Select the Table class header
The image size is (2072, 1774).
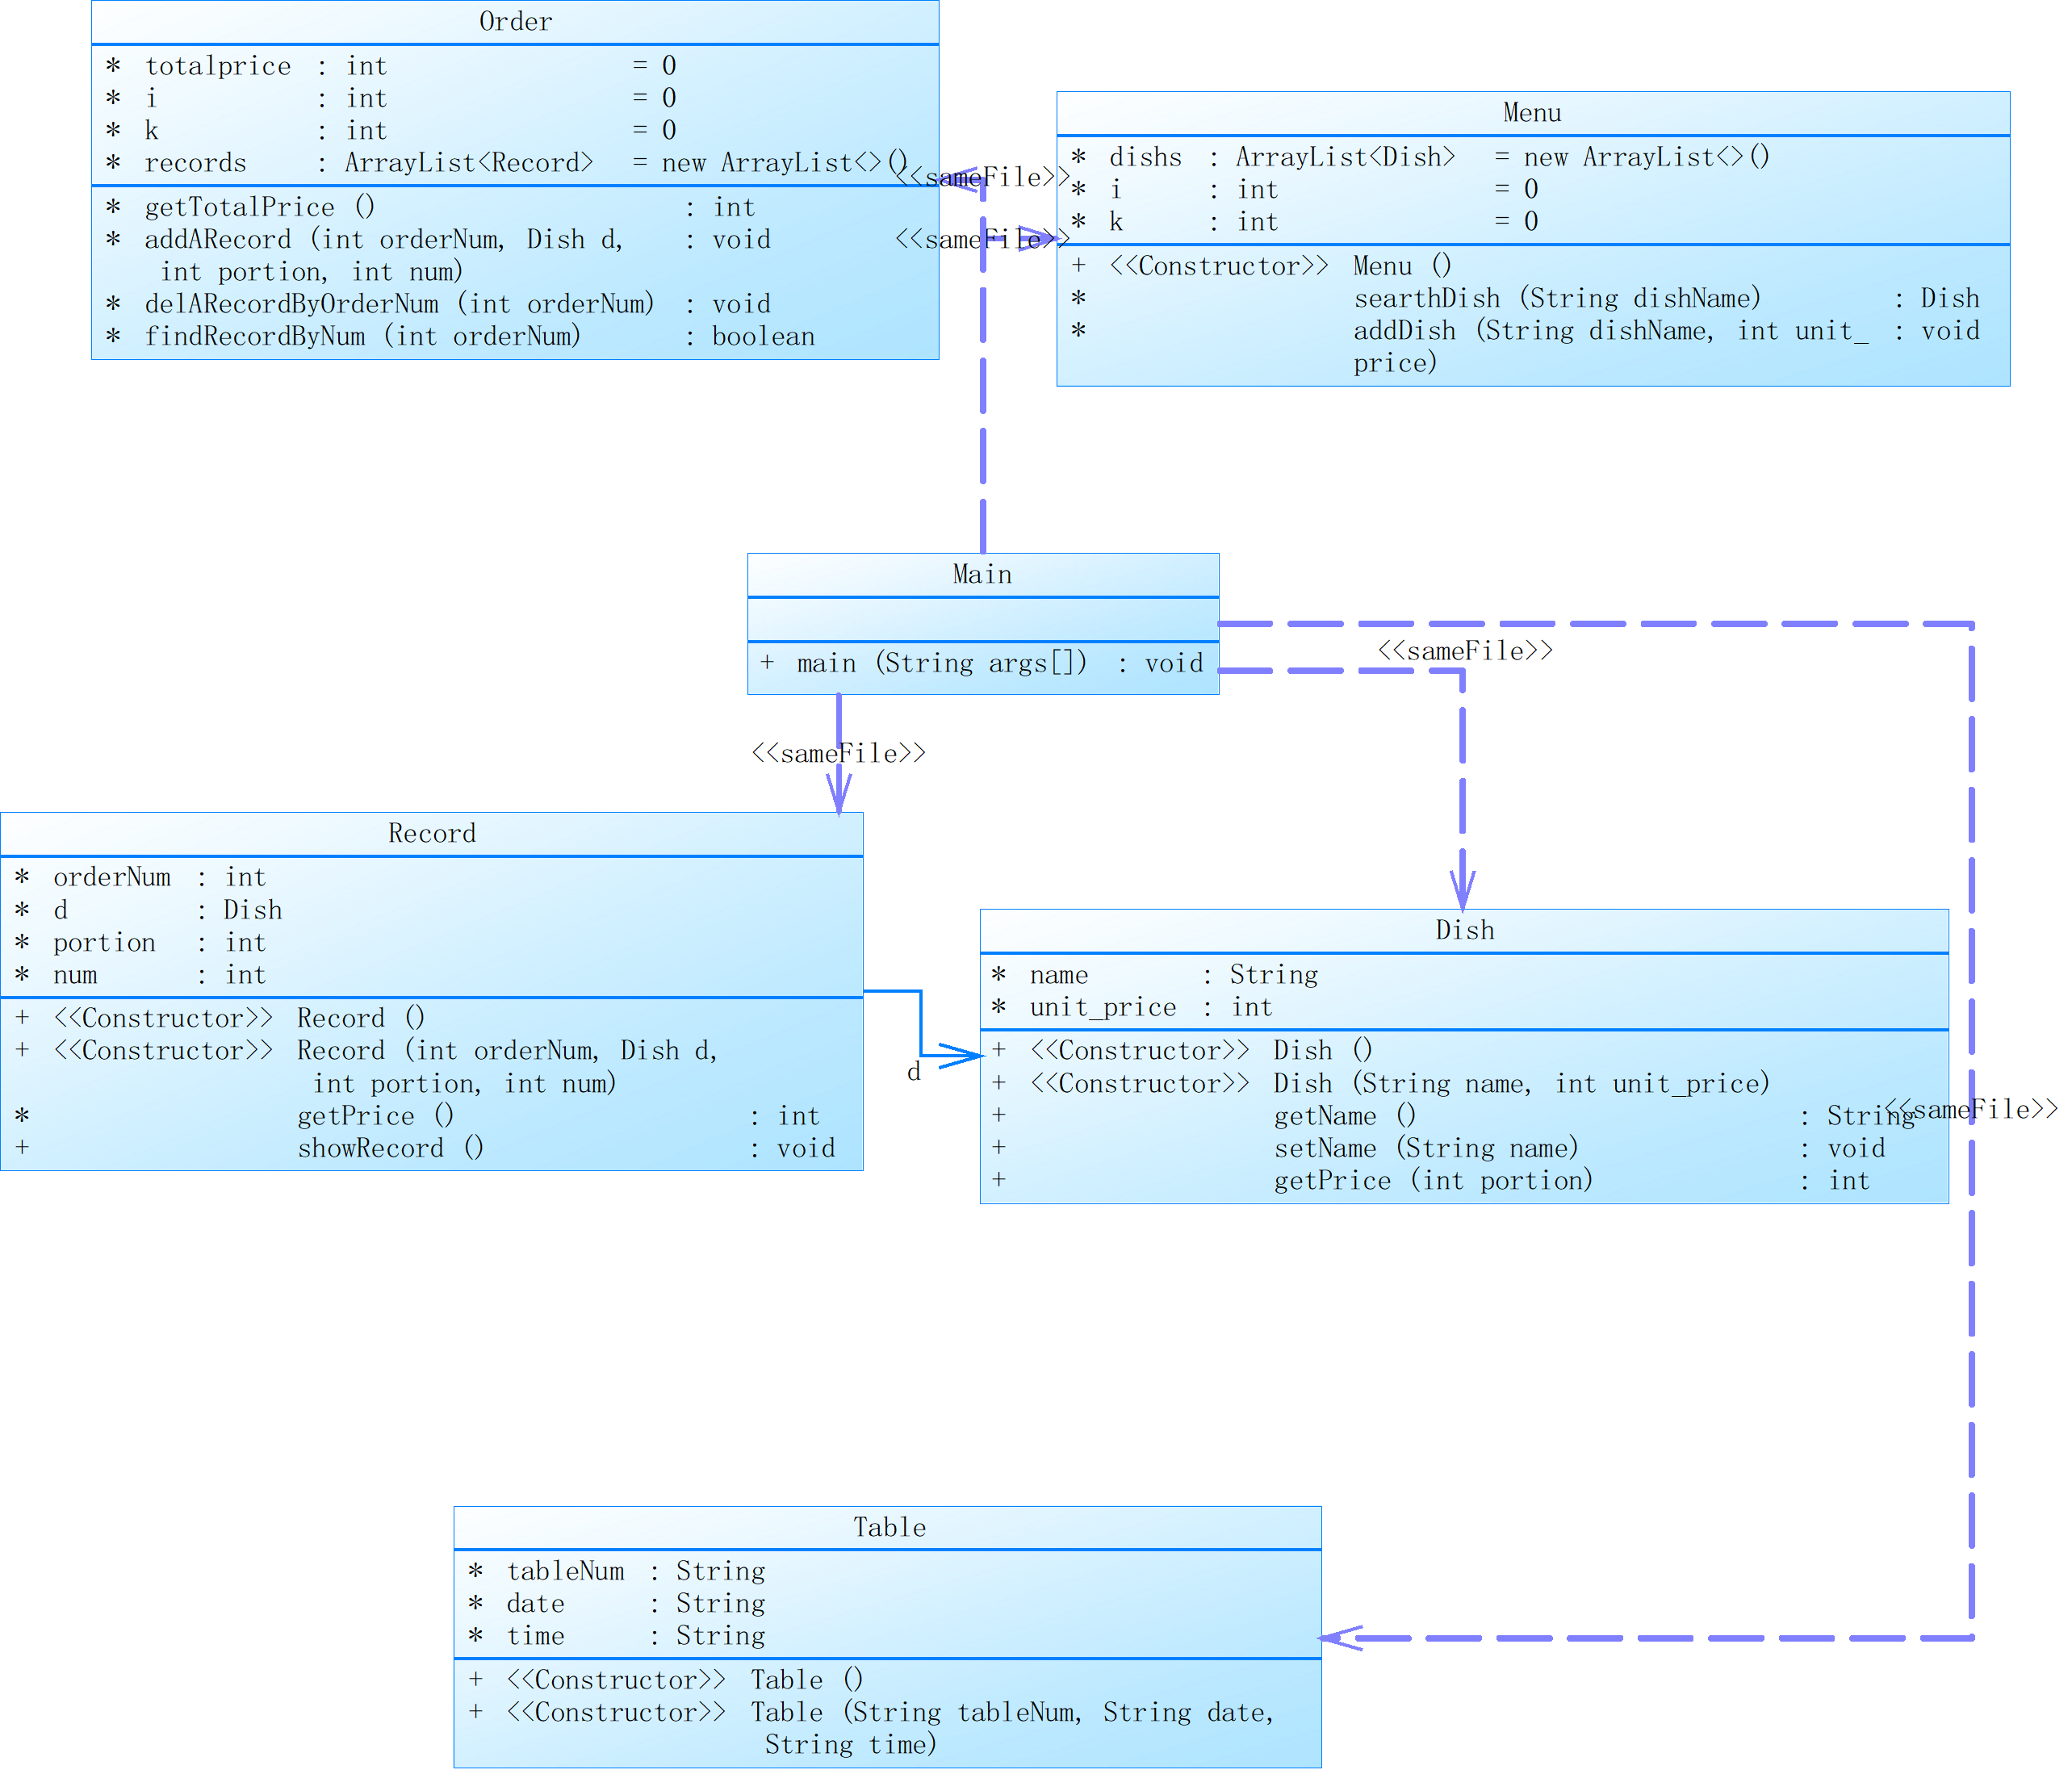pos(889,1528)
